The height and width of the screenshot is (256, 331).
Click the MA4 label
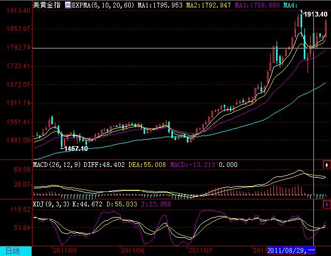(x=290, y=5)
